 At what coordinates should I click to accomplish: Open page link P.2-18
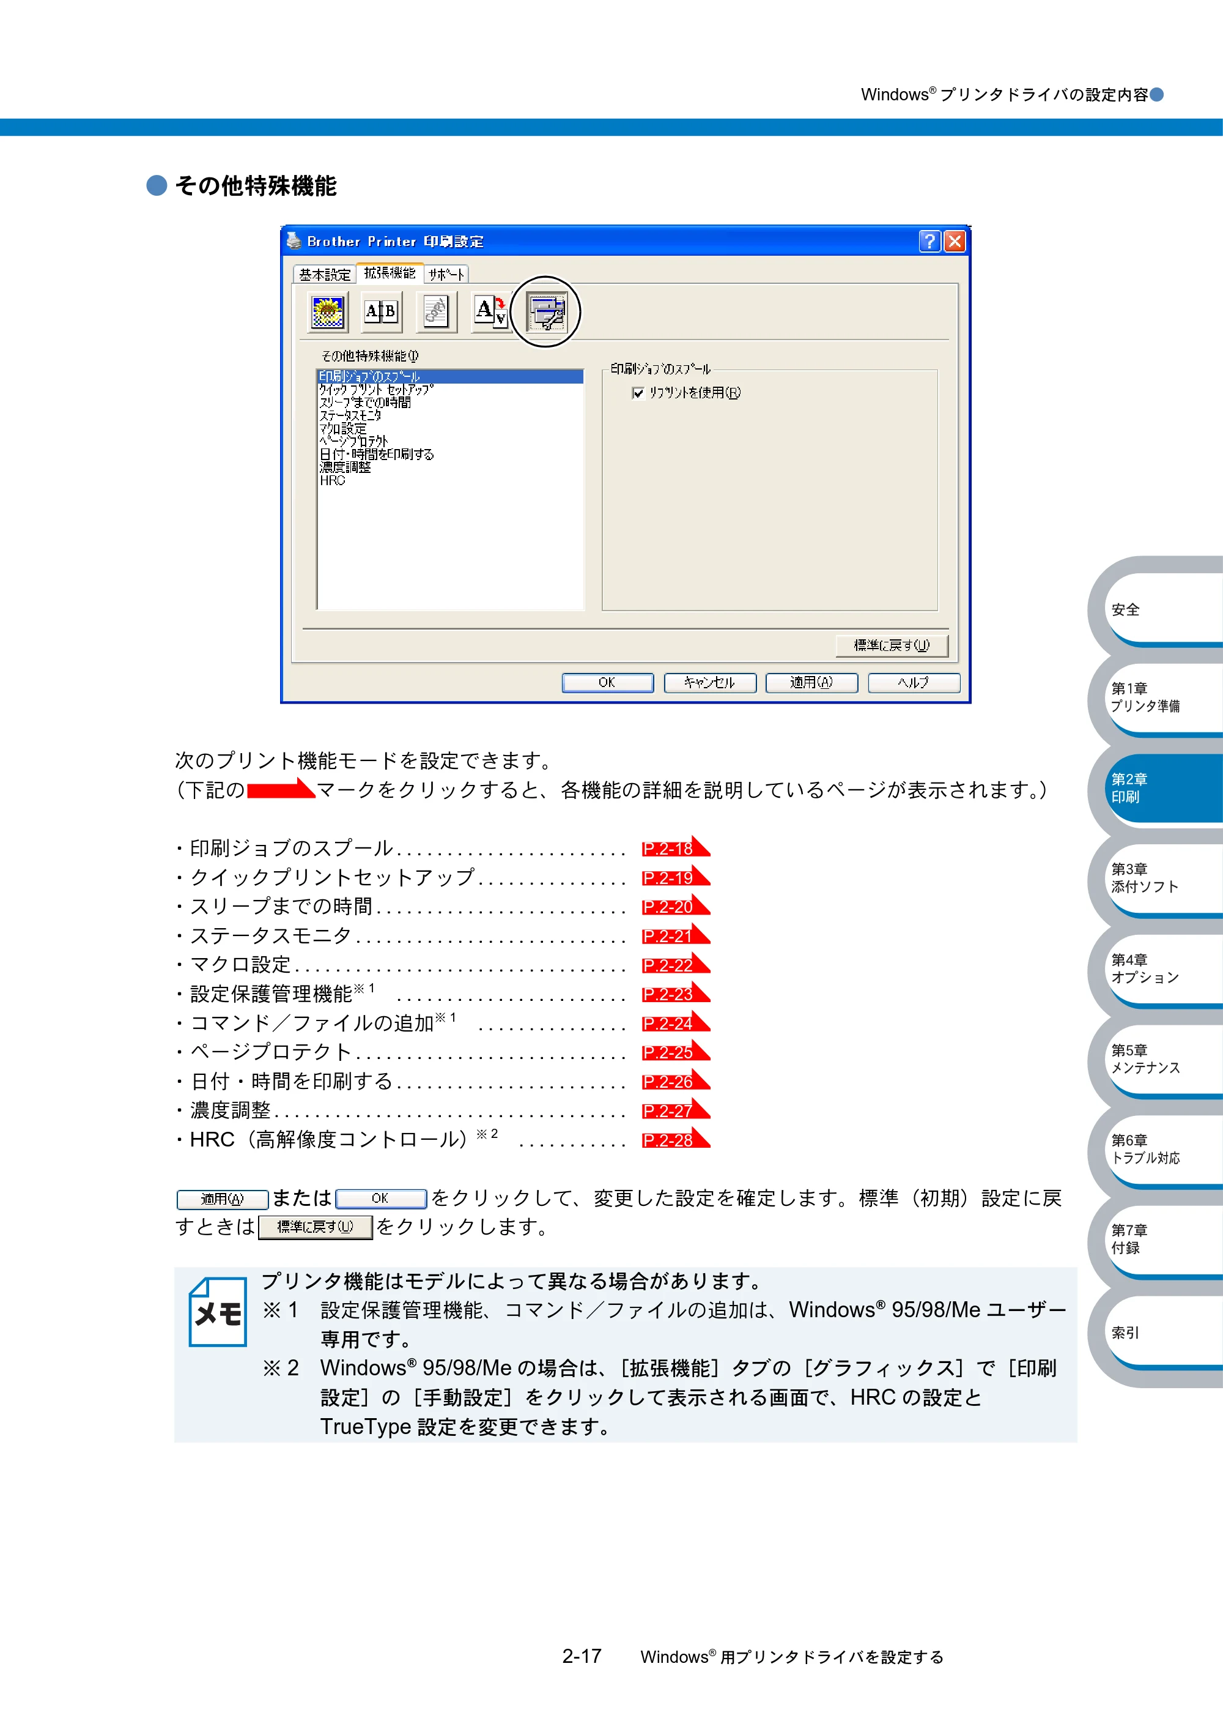click(x=676, y=848)
